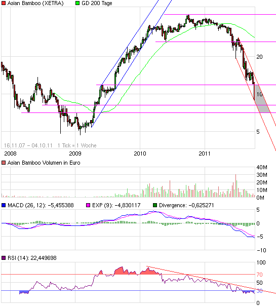
Task: Select the 'EXP (9): -4,830117' readout
Action: 116,205
